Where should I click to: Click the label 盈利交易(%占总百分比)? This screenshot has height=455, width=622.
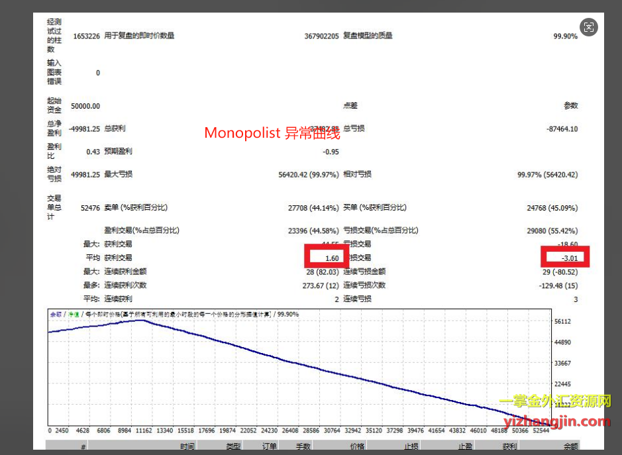pyautogui.click(x=142, y=230)
